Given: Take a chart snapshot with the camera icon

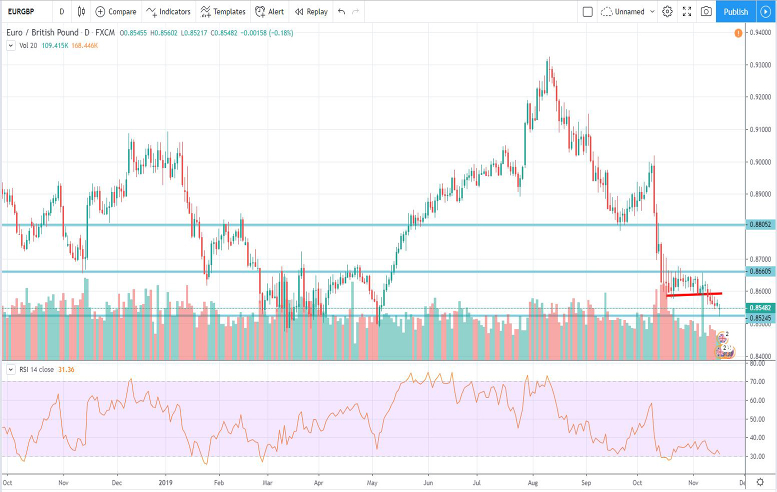Looking at the screenshot, I should (706, 11).
